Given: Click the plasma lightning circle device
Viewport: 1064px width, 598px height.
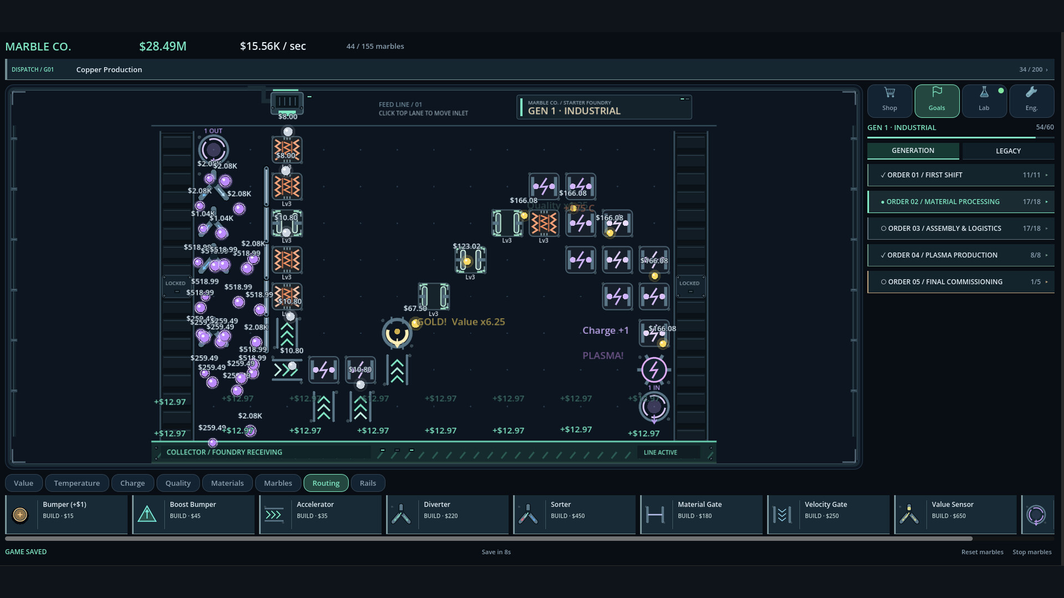Looking at the screenshot, I should point(654,370).
